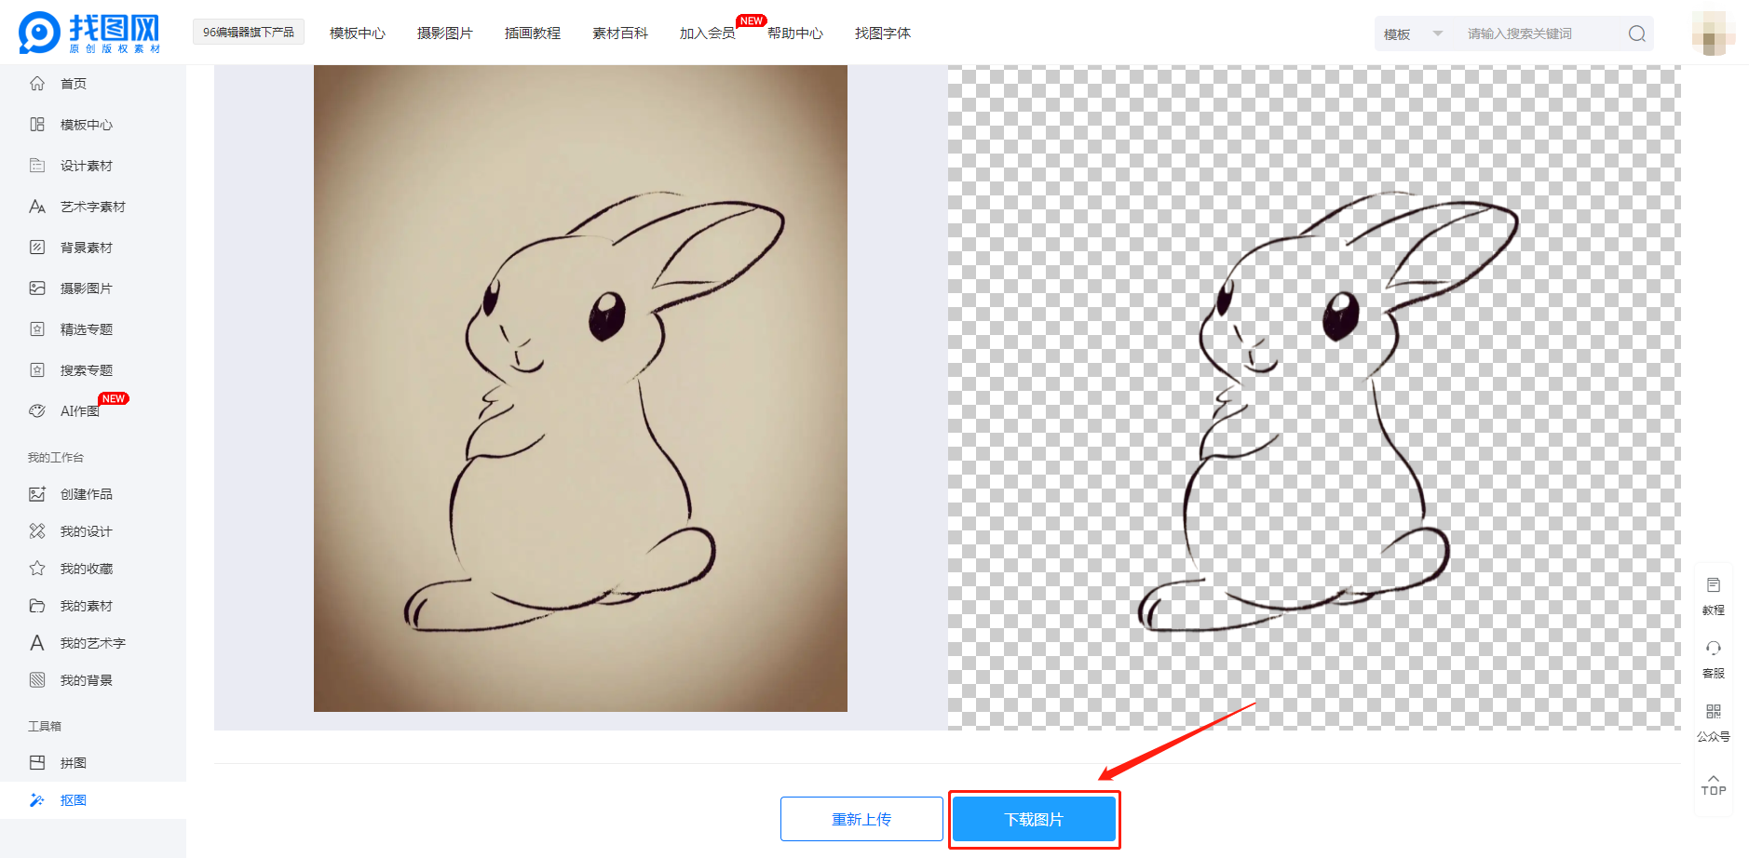Select 我的收藏 text in sidebar

[87, 569]
